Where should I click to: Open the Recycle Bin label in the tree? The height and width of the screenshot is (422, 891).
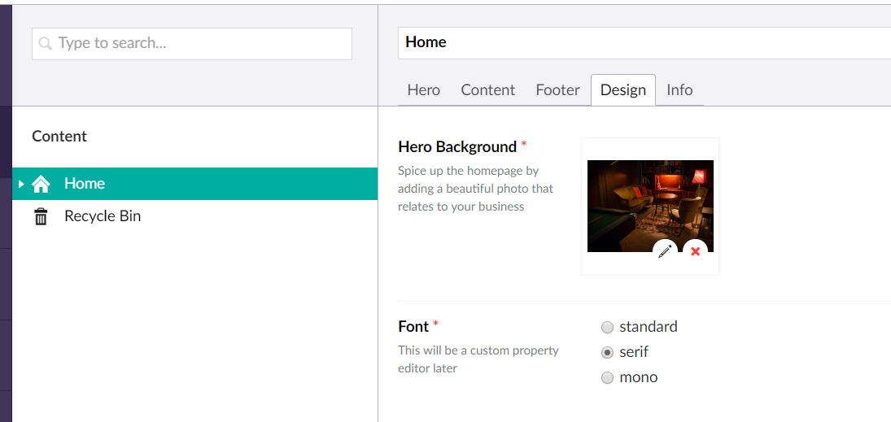(103, 216)
